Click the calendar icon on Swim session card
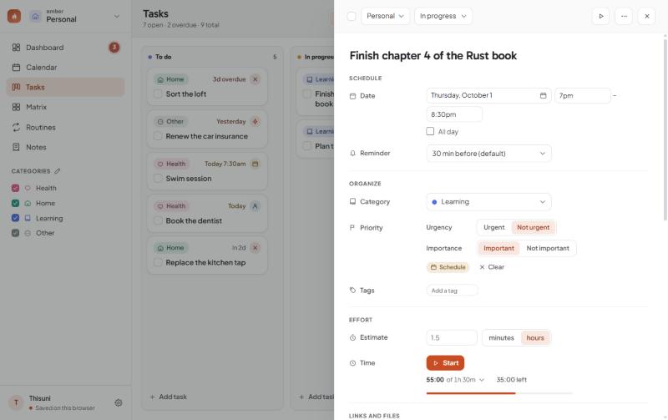668x420 pixels. (x=256, y=164)
